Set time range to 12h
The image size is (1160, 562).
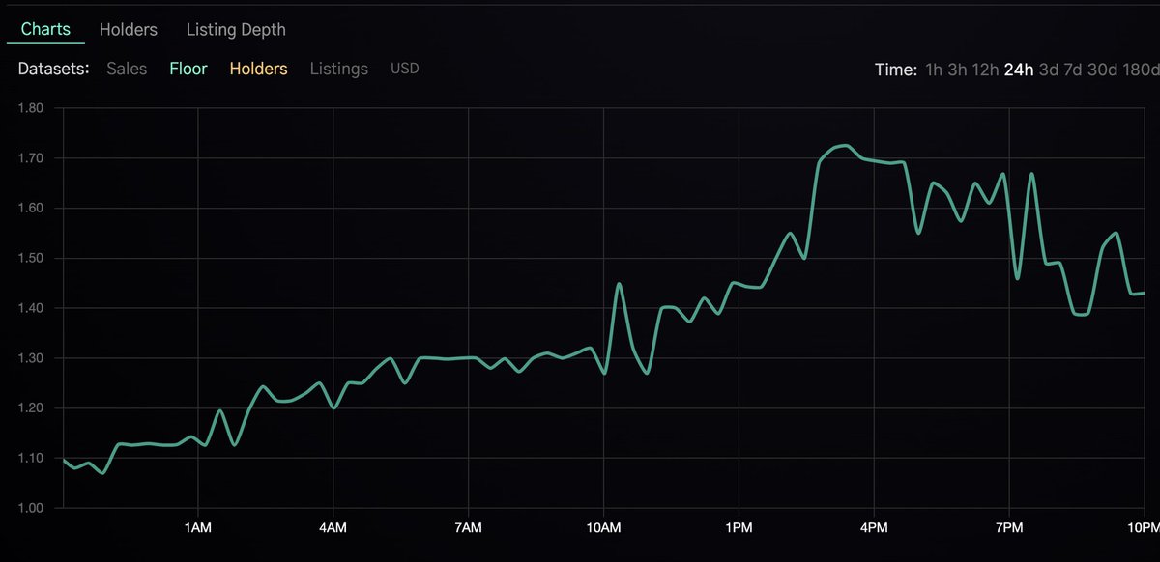(986, 70)
